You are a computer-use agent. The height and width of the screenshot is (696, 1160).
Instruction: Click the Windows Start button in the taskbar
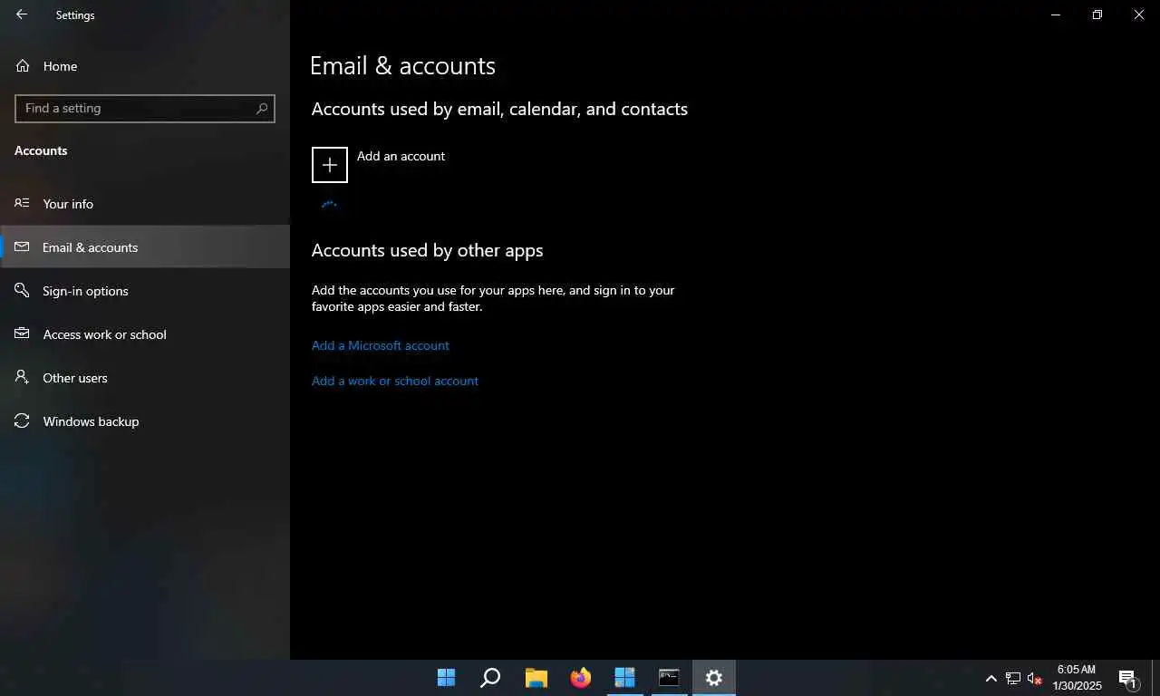tap(447, 678)
